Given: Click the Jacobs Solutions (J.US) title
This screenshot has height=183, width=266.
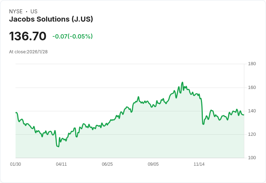Looking at the screenshot, I should (51, 19).
